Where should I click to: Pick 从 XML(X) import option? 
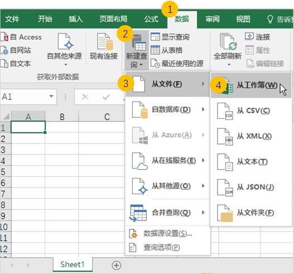tap(250, 136)
